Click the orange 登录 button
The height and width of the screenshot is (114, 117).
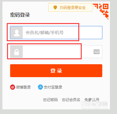point(56,71)
